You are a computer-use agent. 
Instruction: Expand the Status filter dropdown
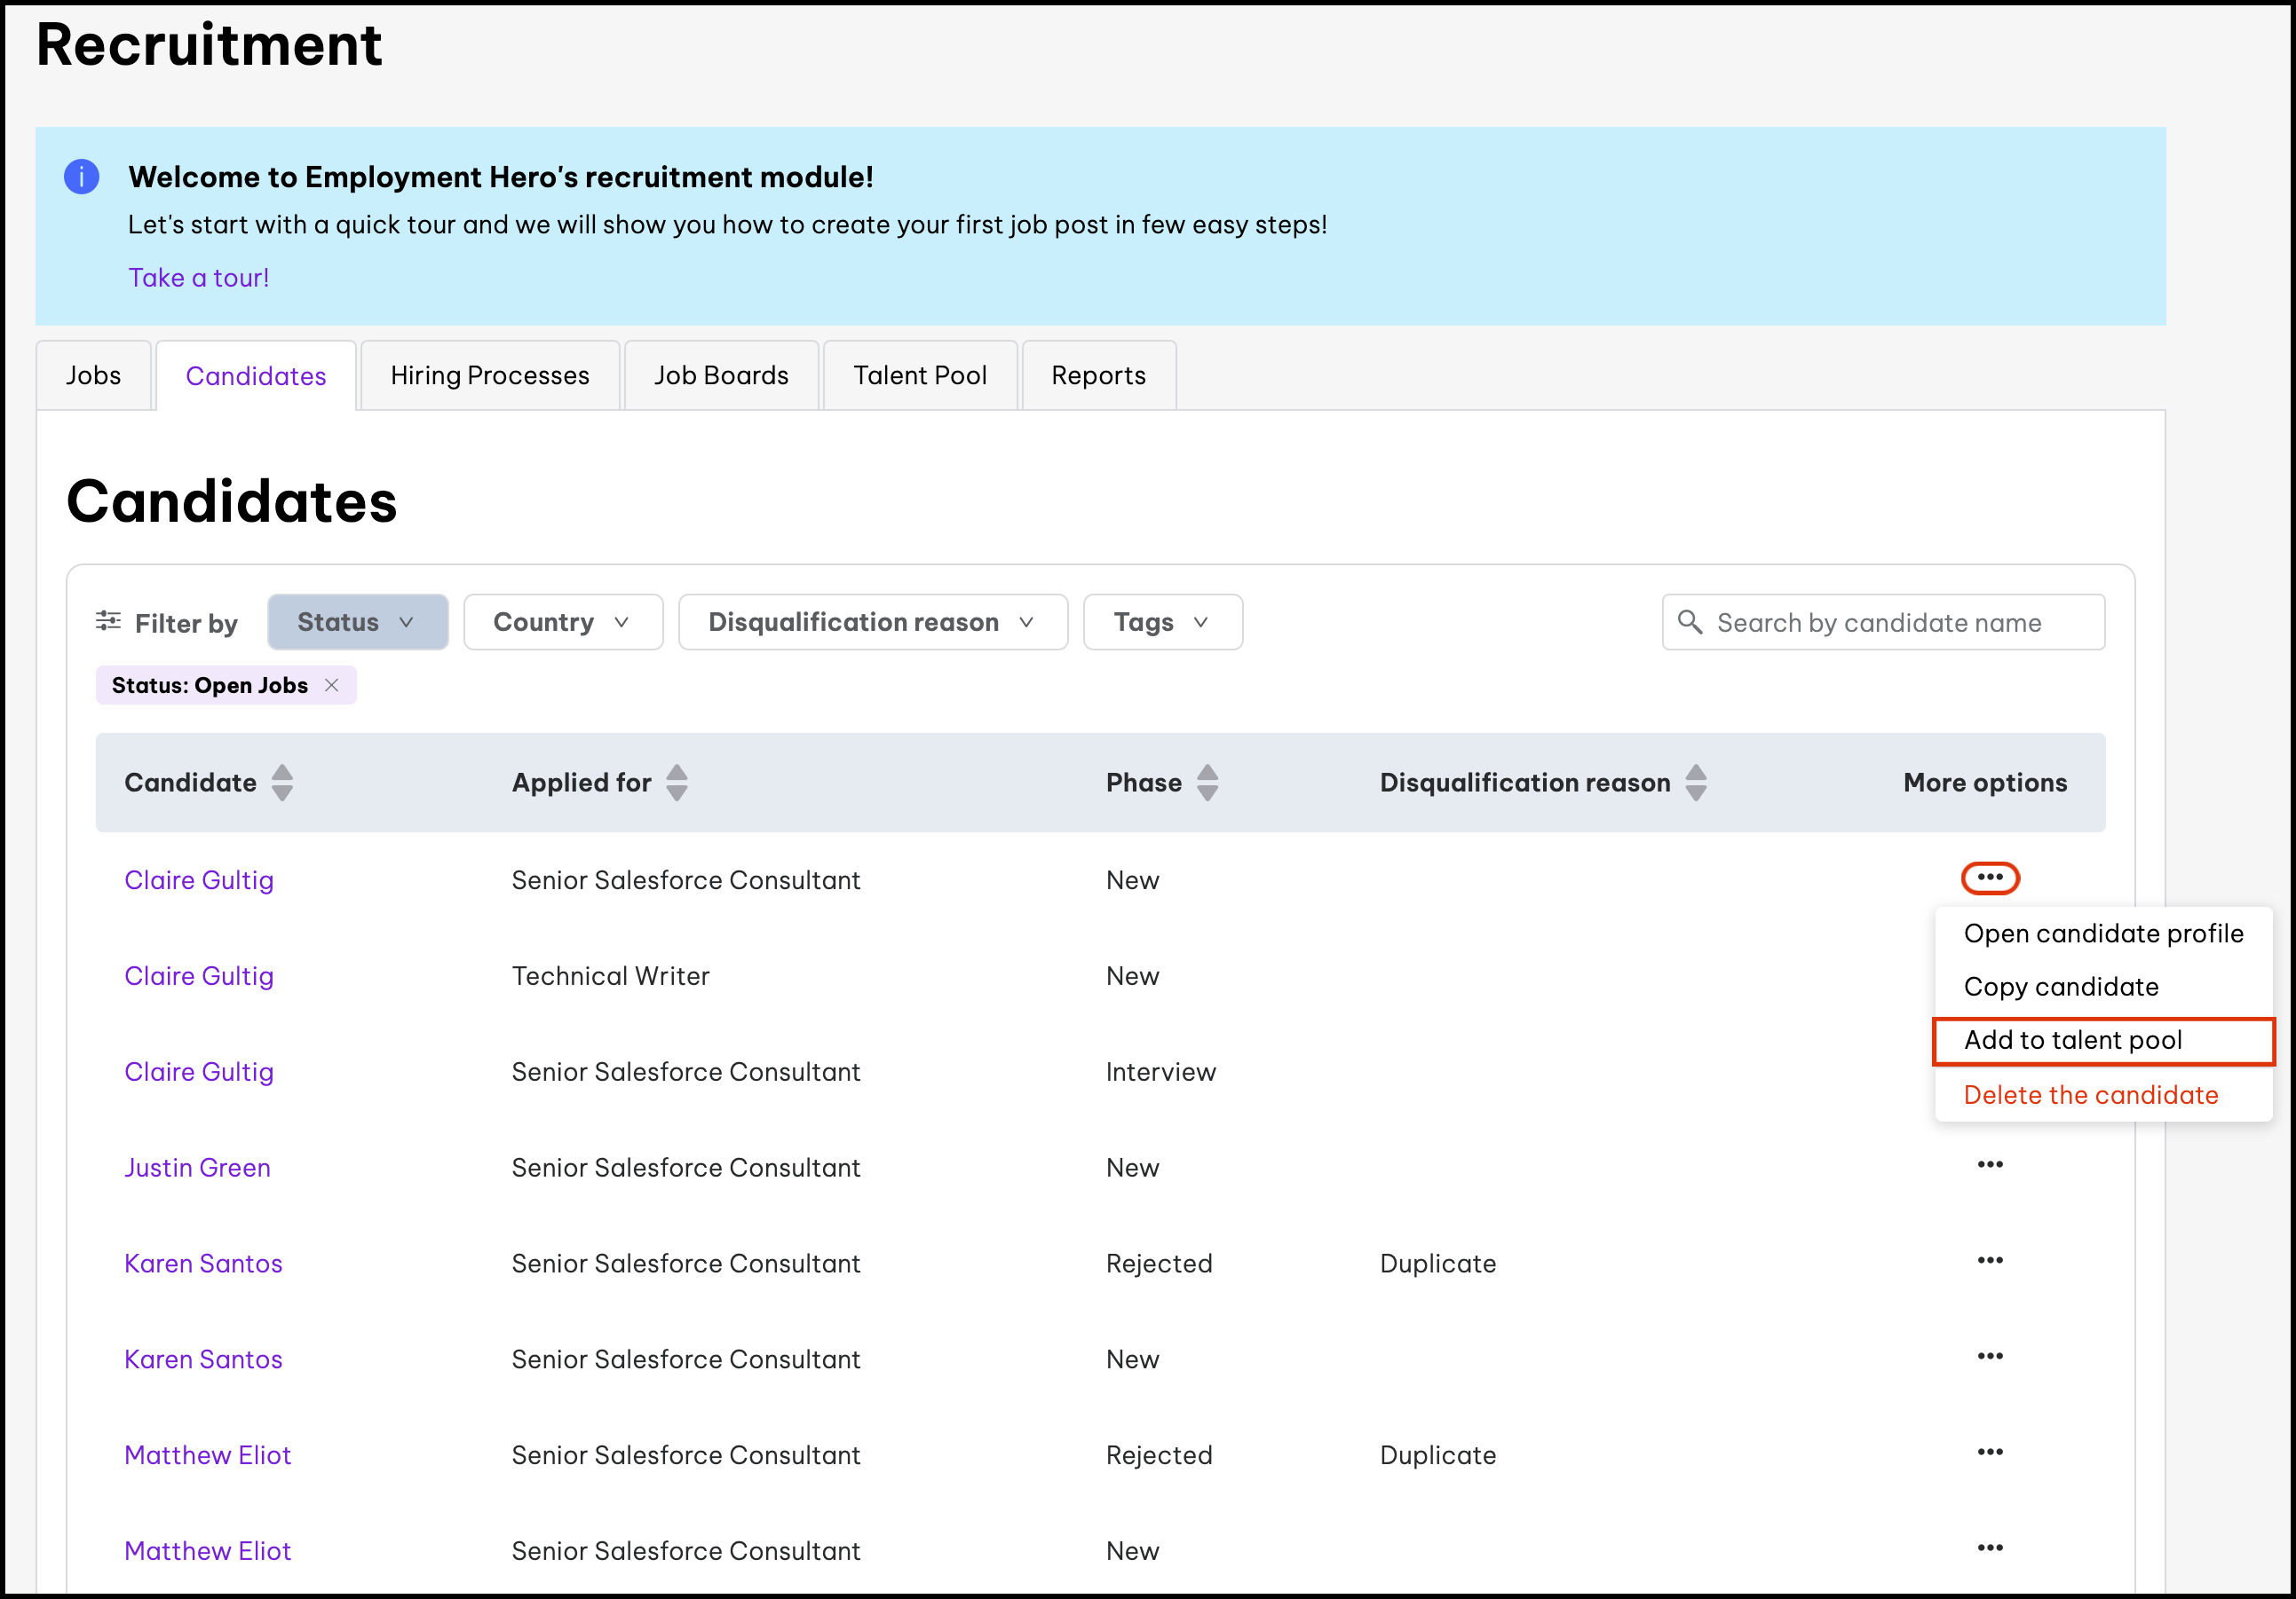pyautogui.click(x=357, y=622)
